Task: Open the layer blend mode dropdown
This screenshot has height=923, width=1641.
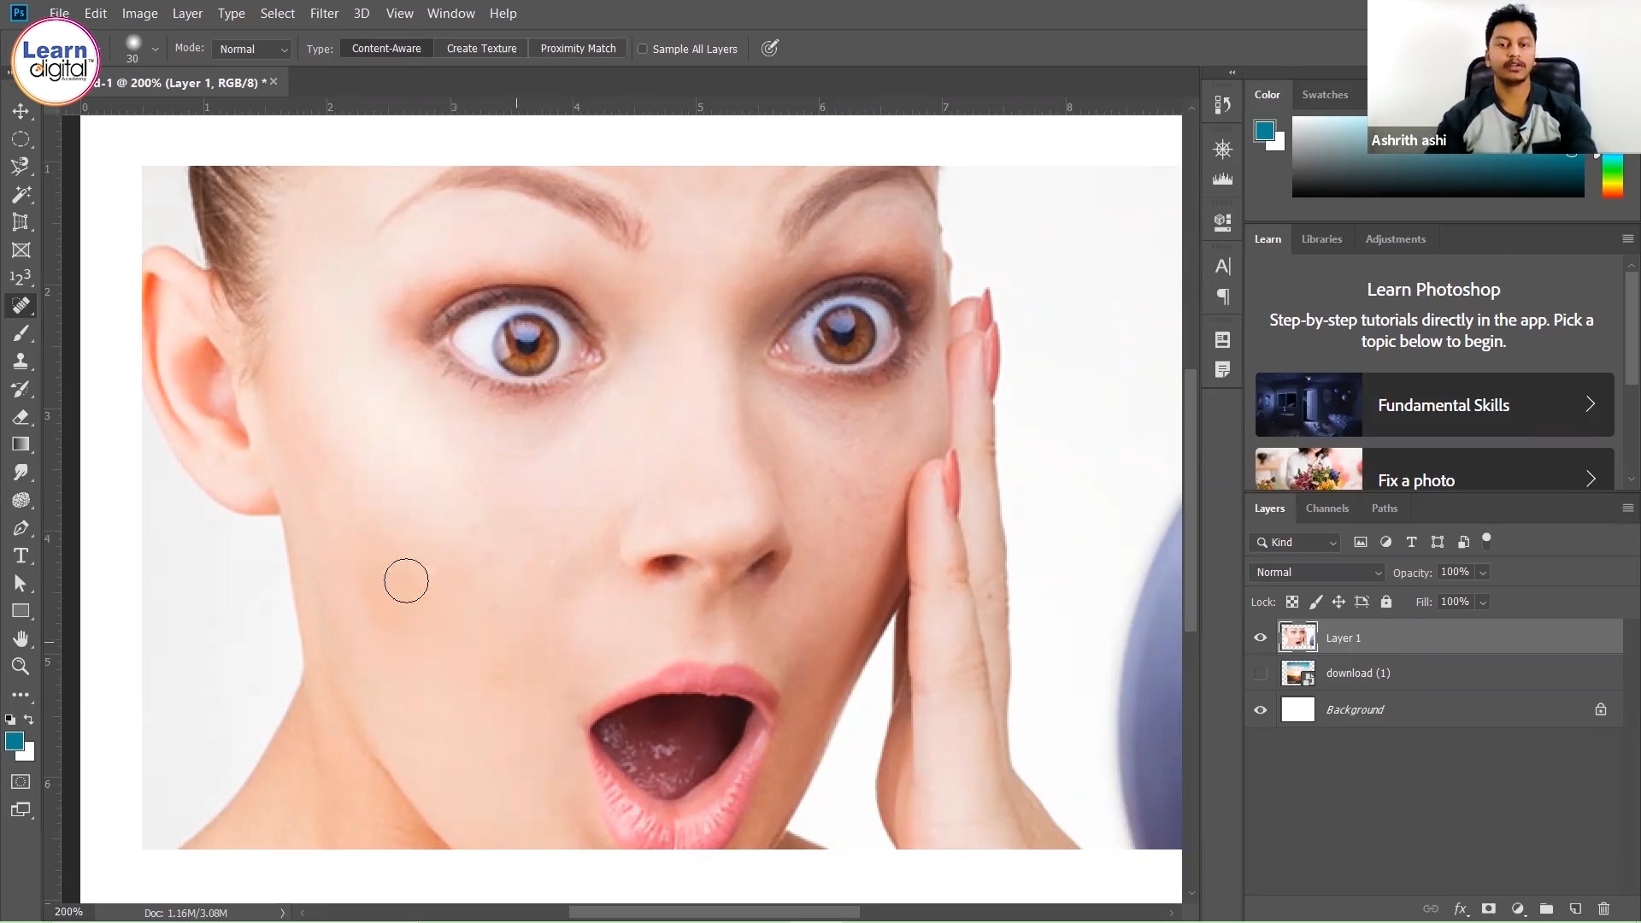Action: click(x=1317, y=573)
